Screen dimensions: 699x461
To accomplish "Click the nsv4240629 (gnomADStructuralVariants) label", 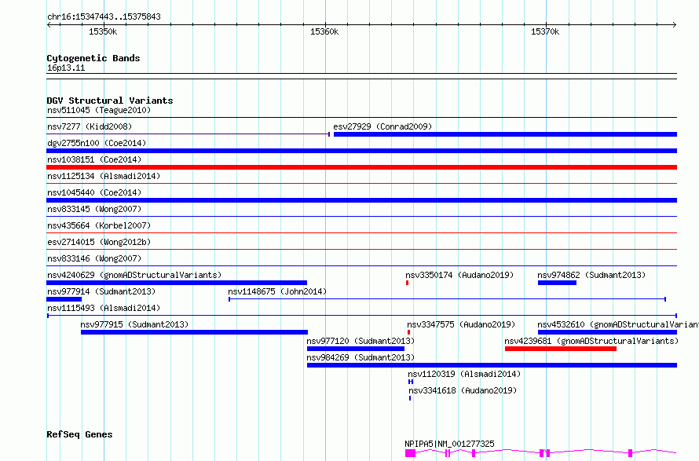I will tap(134, 275).
